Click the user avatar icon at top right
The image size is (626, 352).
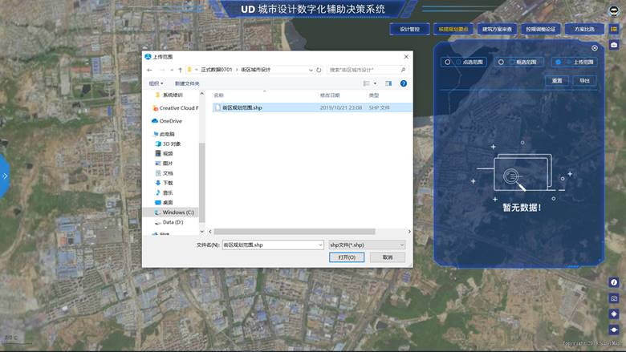[x=614, y=10]
